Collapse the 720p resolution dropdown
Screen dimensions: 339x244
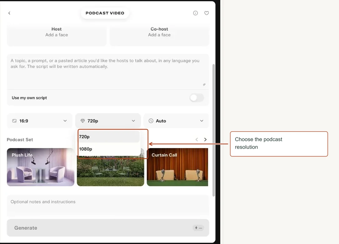coord(108,121)
